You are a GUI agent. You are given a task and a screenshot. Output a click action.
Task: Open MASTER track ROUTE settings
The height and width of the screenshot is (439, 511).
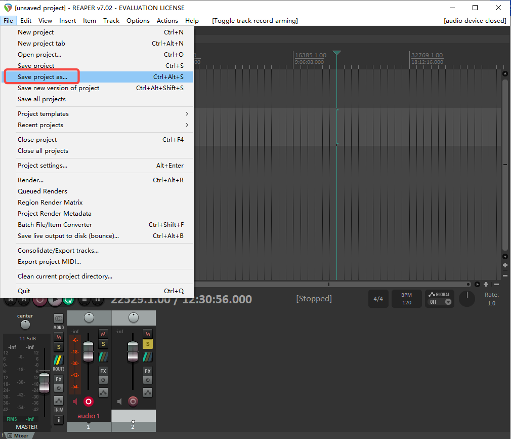click(59, 360)
